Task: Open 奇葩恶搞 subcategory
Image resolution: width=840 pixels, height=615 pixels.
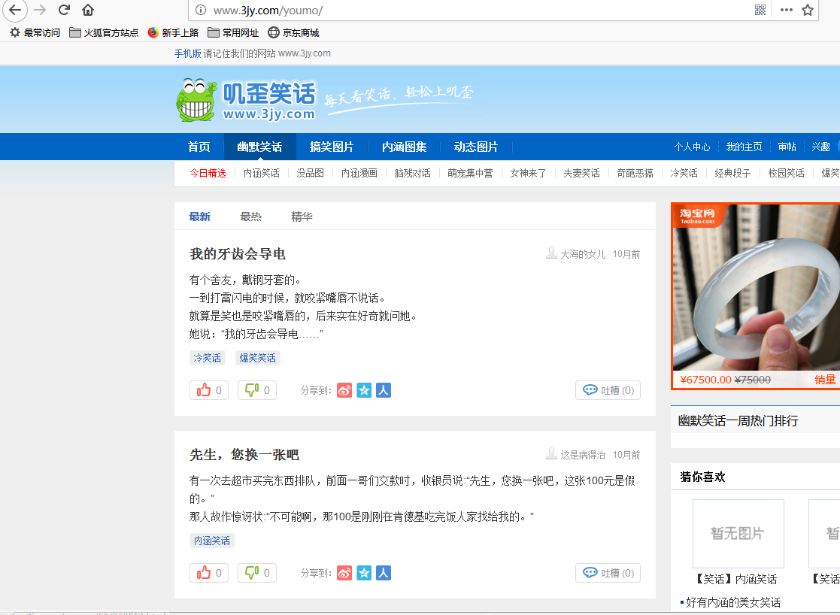Action: coord(635,173)
